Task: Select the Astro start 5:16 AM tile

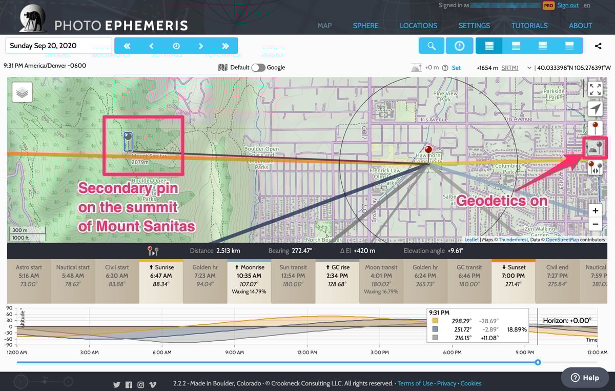Action: tap(29, 281)
